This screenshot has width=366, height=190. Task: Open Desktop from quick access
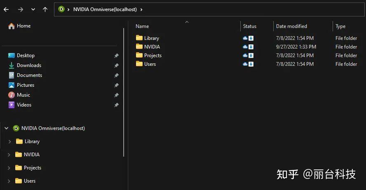click(26, 56)
